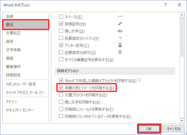Open セキュリティ センター settings
The image size is (187, 135).
tap(20, 110)
